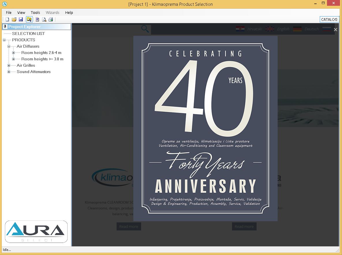The height and width of the screenshot is (255, 342).
Task: Open a project using the folder icon
Action: pos(14,19)
